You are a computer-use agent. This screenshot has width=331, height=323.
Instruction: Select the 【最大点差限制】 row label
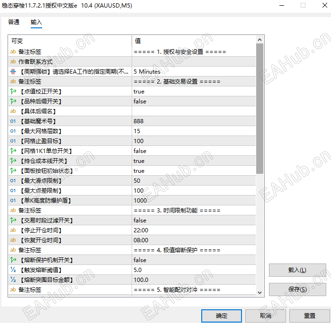coord(41,191)
